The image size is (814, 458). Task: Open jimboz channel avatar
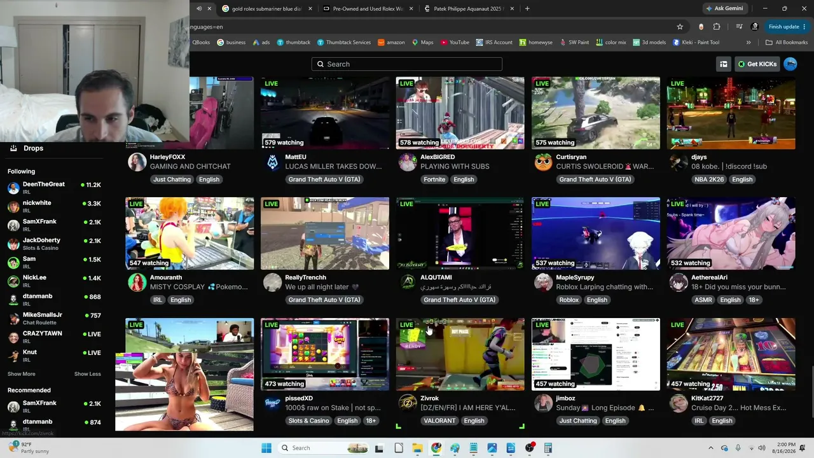(543, 403)
